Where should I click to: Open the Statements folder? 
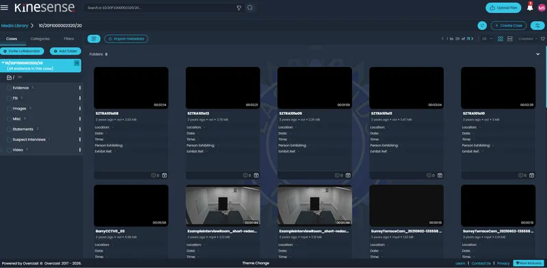pos(23,129)
